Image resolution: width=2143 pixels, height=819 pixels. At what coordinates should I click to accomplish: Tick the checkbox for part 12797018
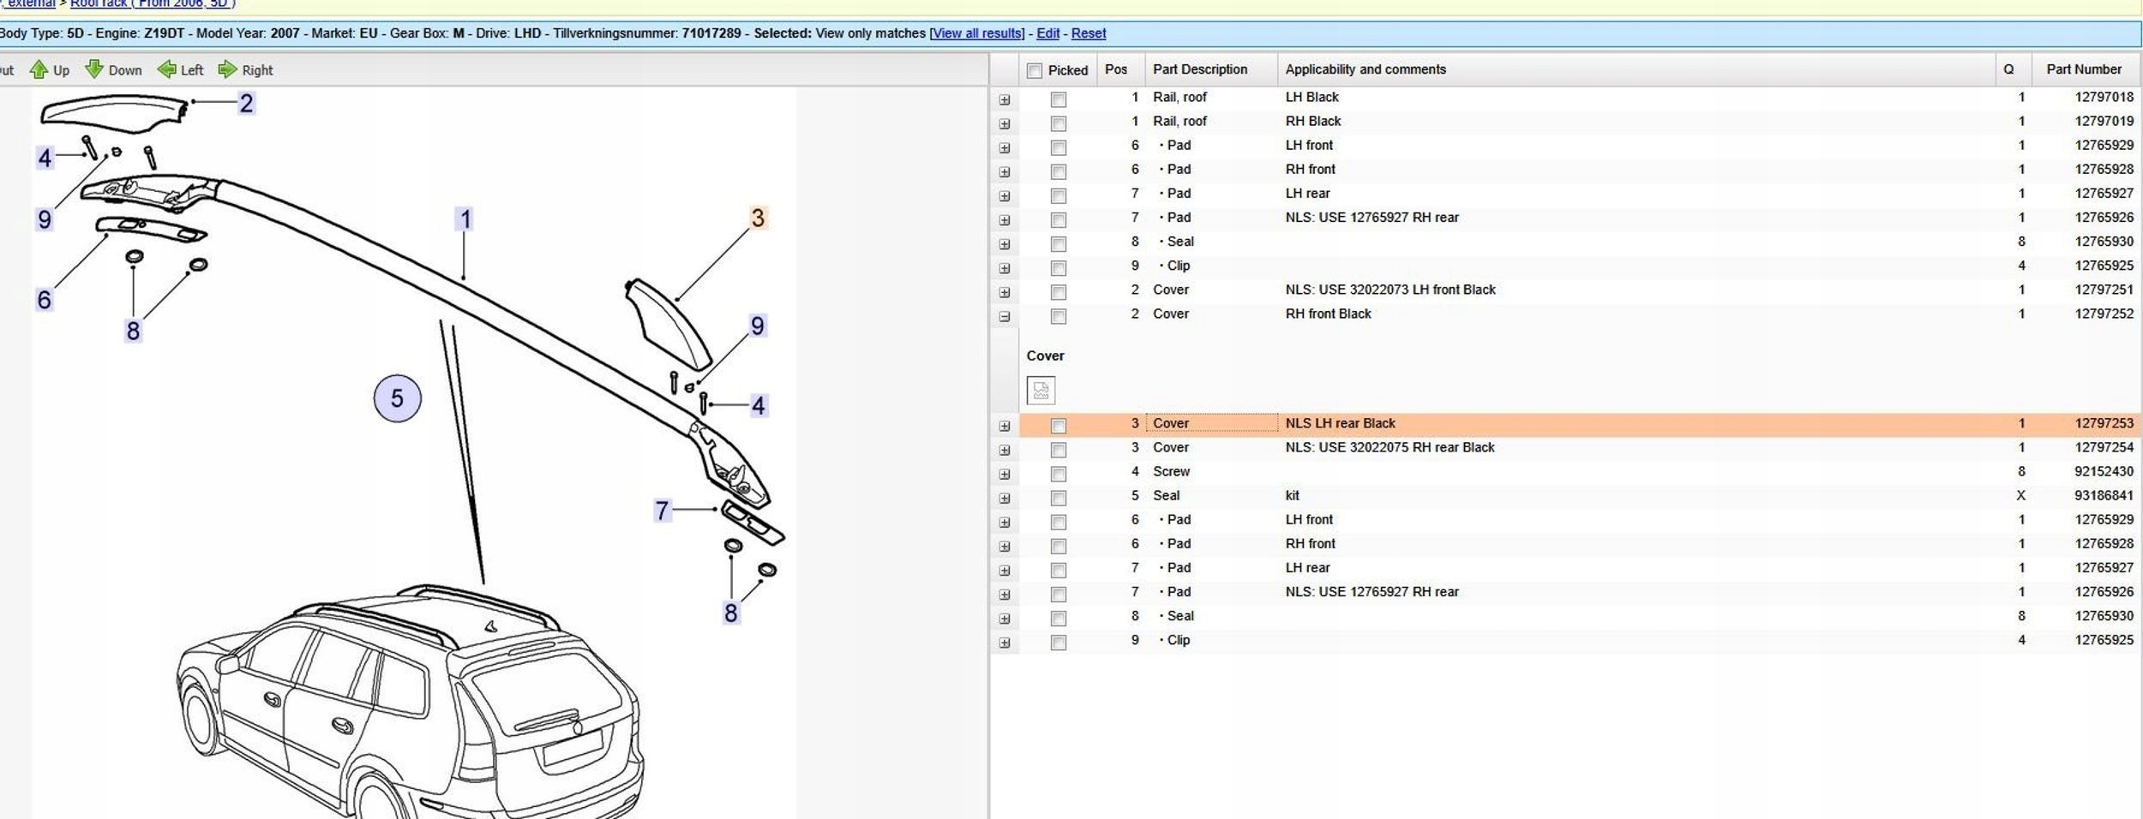point(1059,99)
